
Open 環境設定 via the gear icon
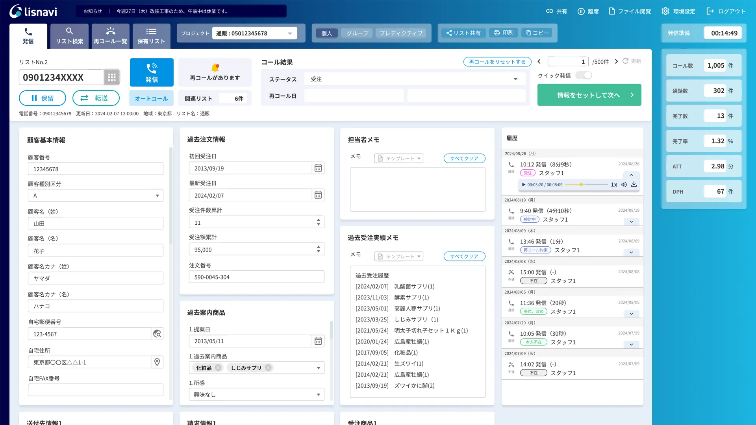point(665,11)
